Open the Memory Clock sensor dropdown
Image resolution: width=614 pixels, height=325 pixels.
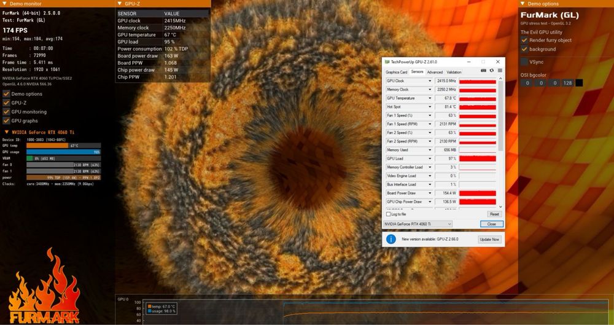coord(430,89)
